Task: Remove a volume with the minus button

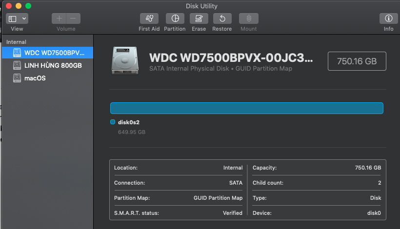Action: 73,19
